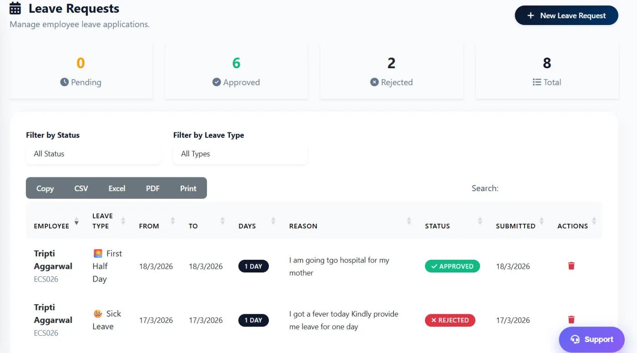Screen dimensions: 637x353
Task: Click the X icon on Rejected card
Action: (x=374, y=82)
